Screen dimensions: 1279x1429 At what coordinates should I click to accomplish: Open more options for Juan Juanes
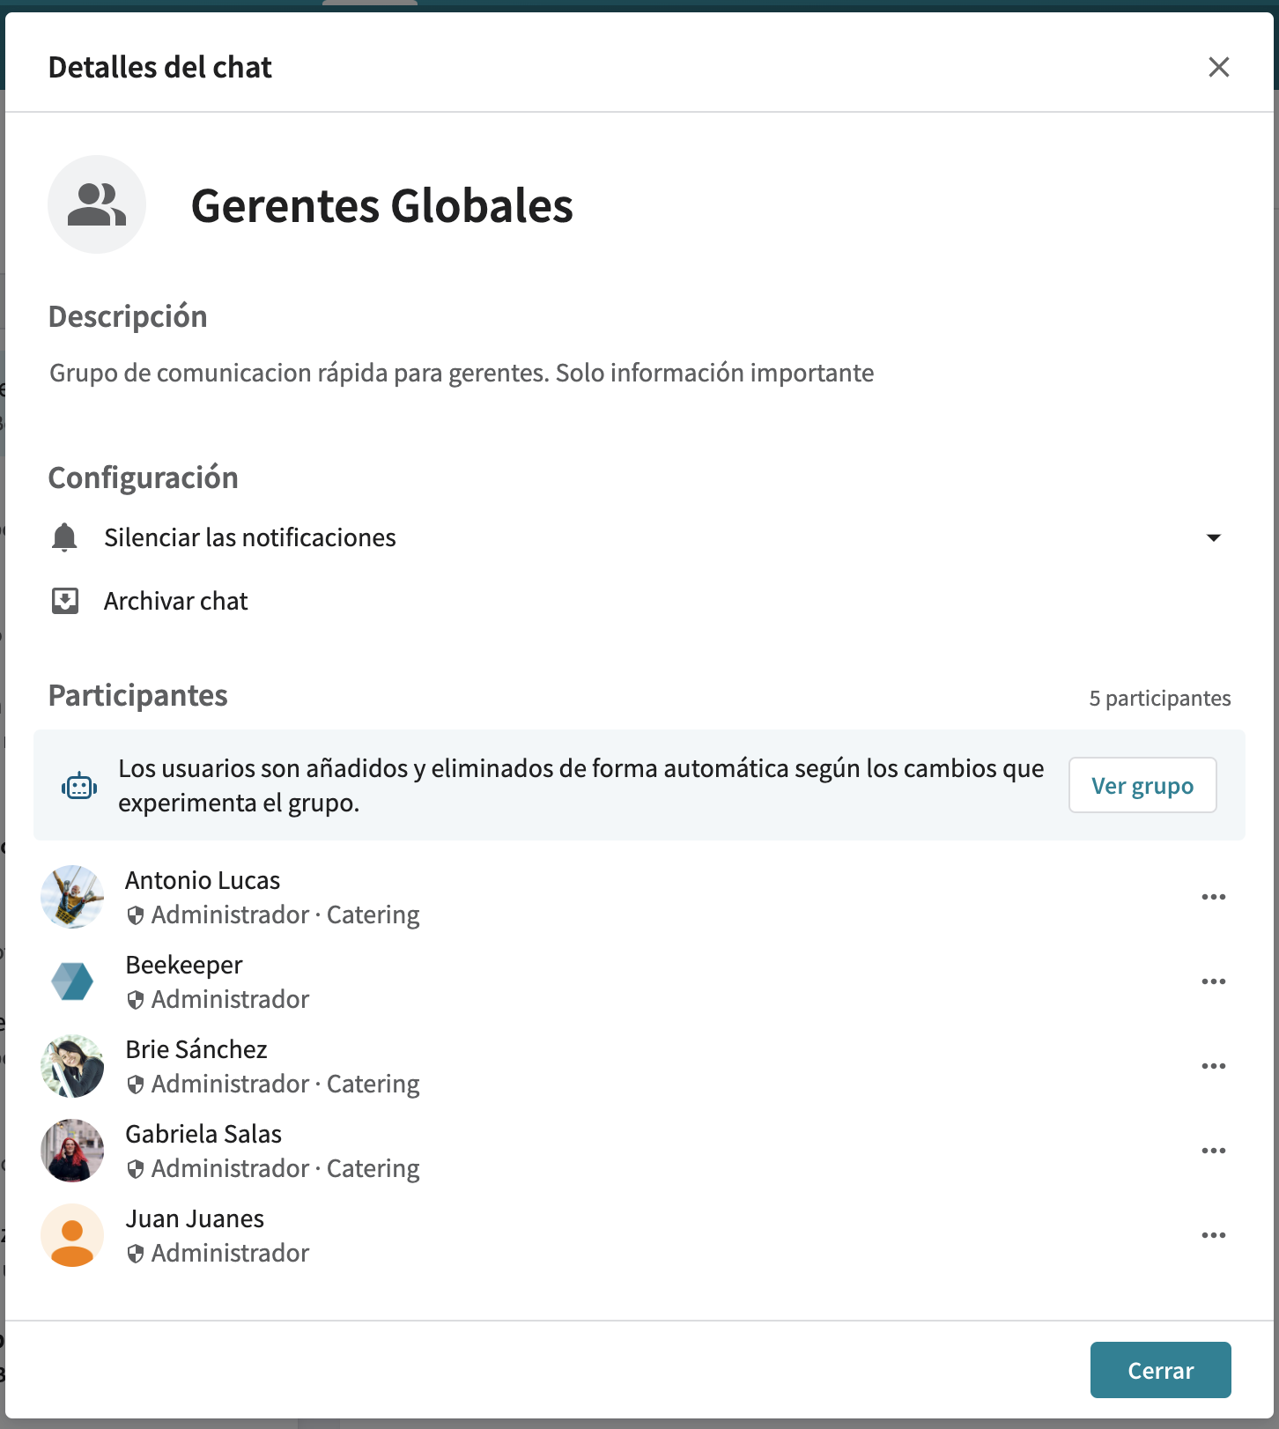[1213, 1235]
